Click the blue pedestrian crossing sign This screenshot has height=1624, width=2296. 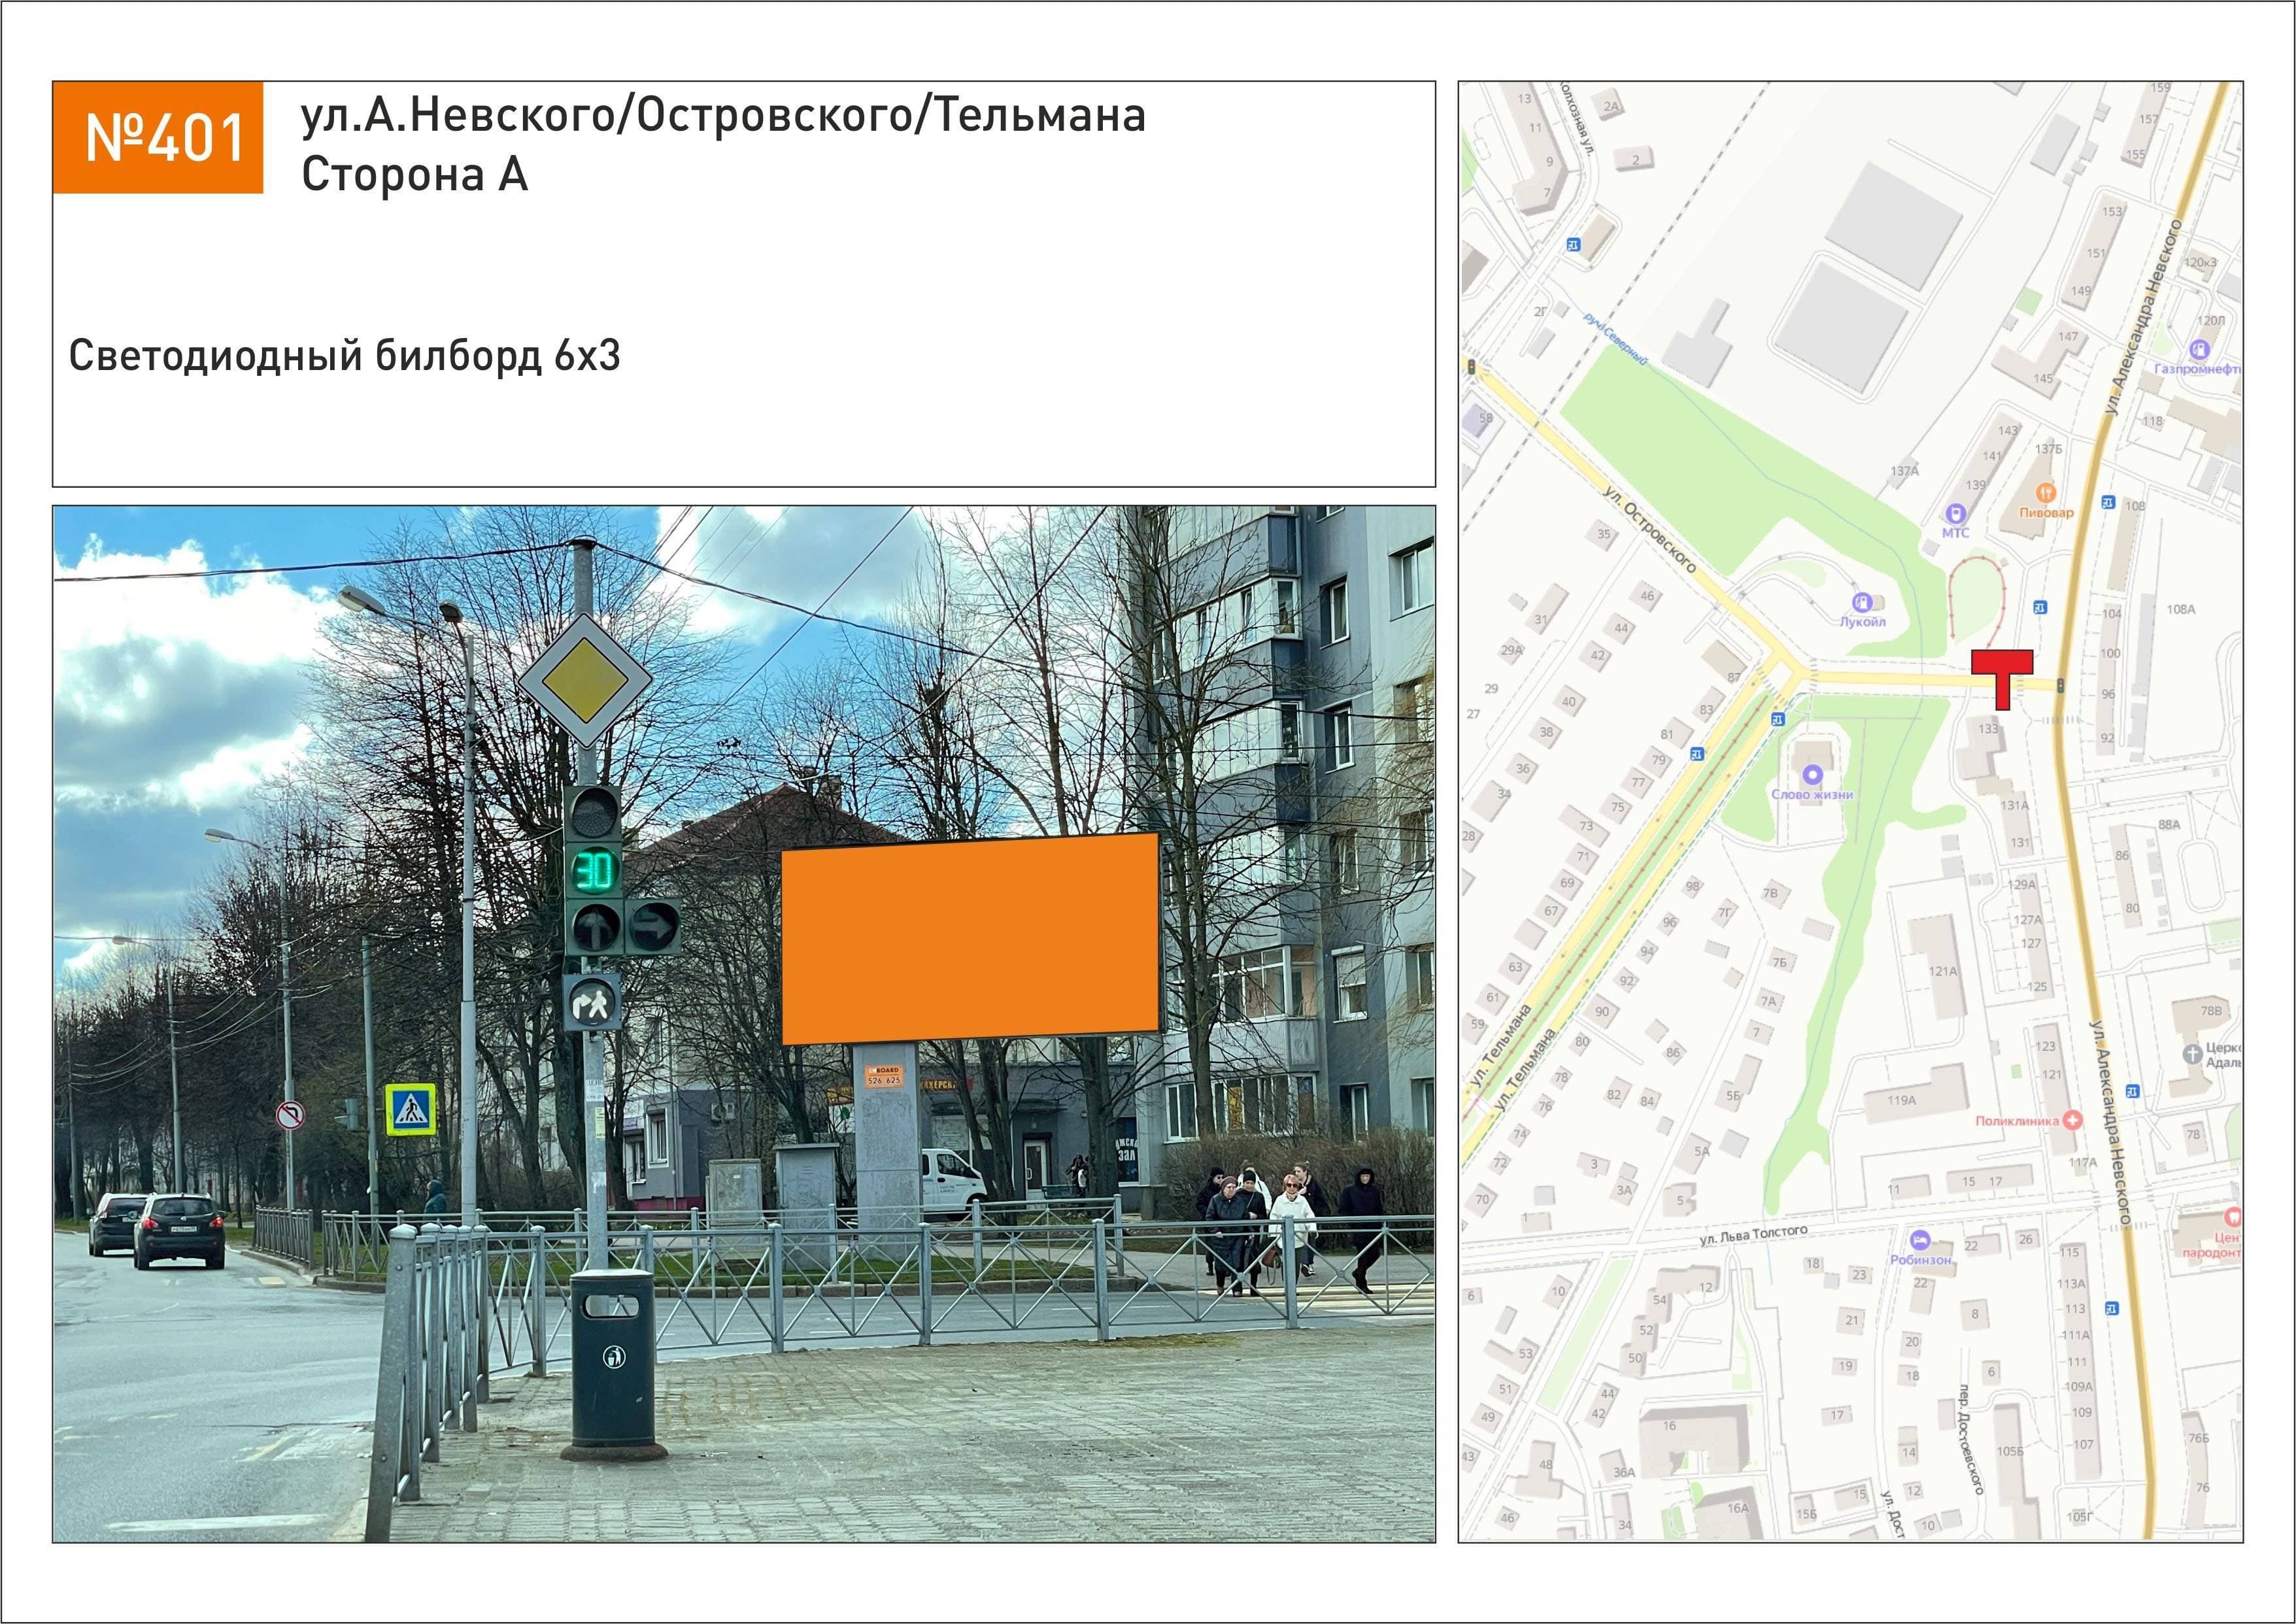coord(411,1110)
